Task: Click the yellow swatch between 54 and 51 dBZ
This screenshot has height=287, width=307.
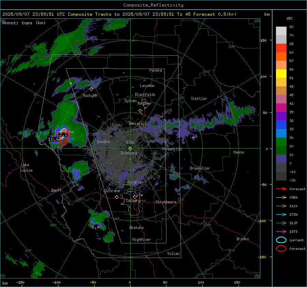Action: (281, 74)
